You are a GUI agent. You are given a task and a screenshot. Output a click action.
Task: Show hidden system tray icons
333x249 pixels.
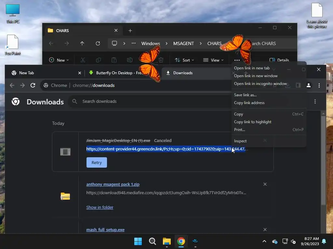tap(264, 241)
